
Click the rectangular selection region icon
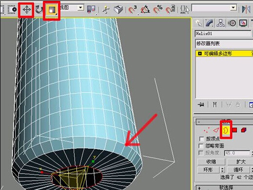click(2, 9)
